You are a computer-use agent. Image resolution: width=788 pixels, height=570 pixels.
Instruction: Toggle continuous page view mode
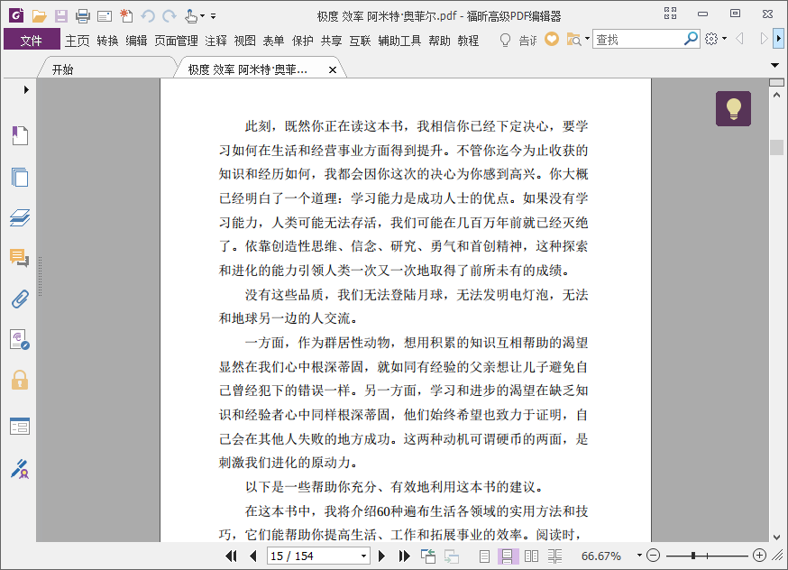point(508,556)
